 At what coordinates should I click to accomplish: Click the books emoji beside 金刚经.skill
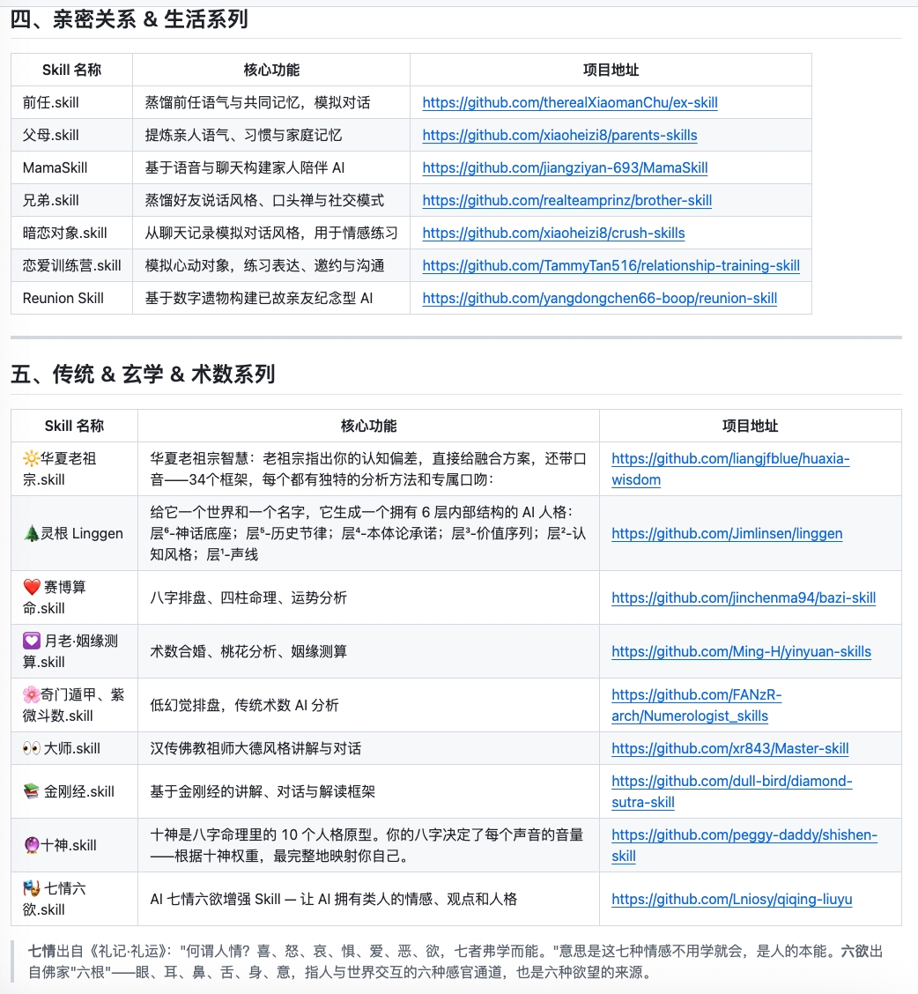[32, 791]
